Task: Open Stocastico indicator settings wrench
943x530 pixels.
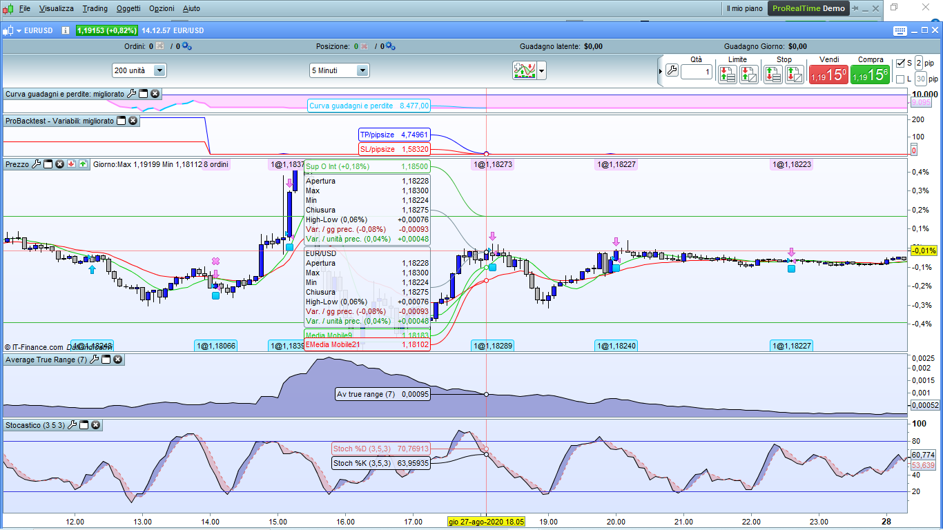Action: tap(72, 425)
